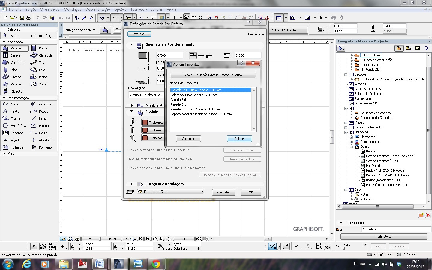Open the Estrutura - Geral layer dropdown
This screenshot has height=270, width=432.
point(170,192)
